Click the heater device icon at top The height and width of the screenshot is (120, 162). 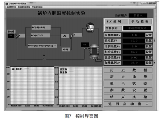(x=90, y=27)
